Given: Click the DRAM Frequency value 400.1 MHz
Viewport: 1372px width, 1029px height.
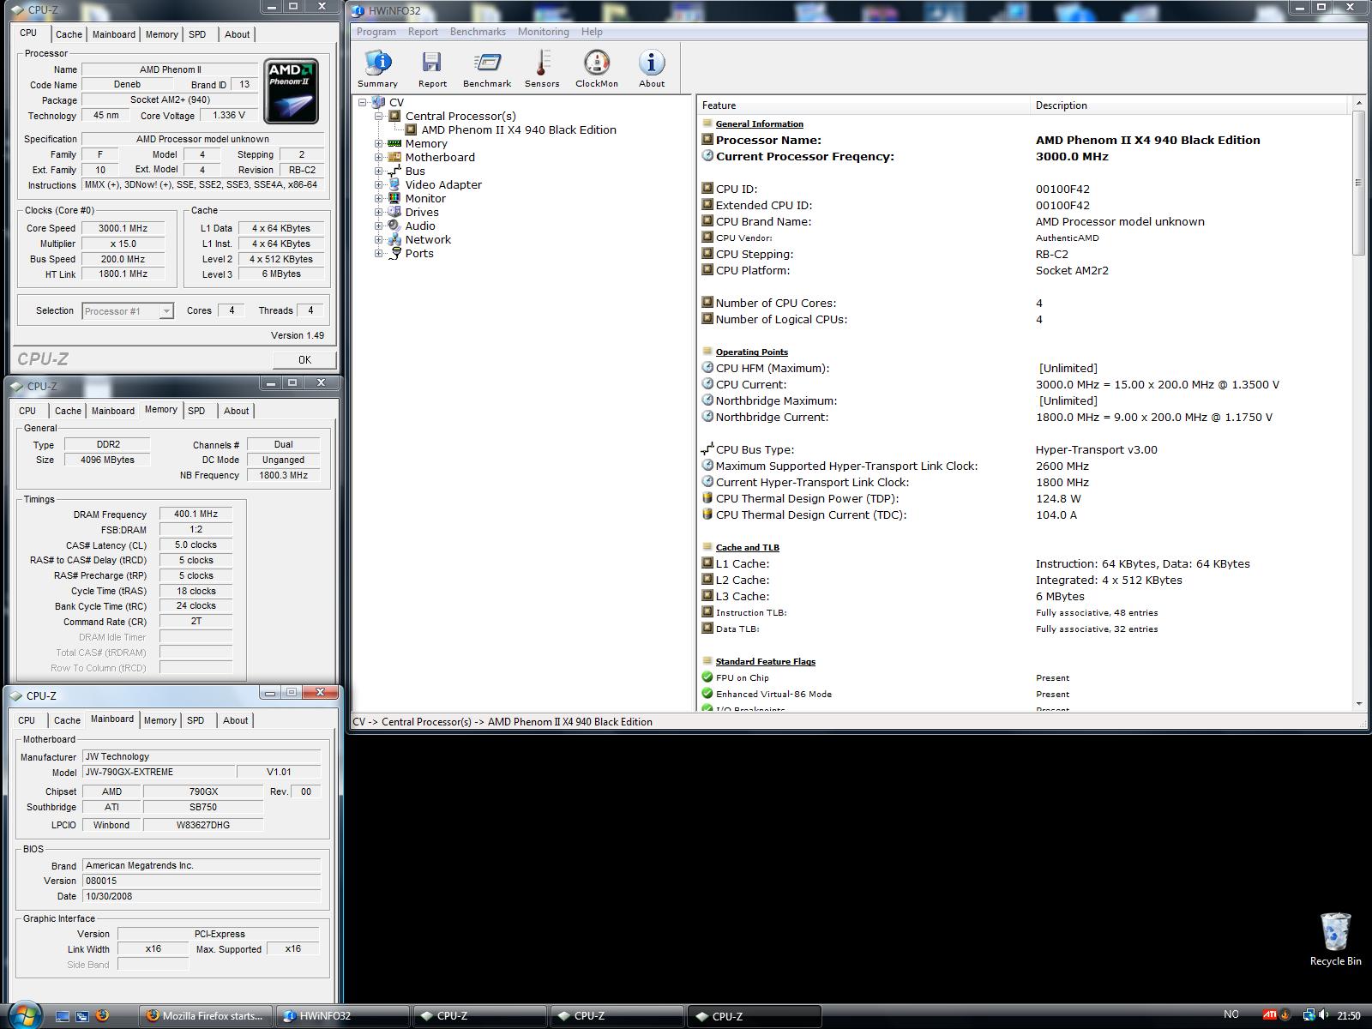Looking at the screenshot, I should 196,514.
